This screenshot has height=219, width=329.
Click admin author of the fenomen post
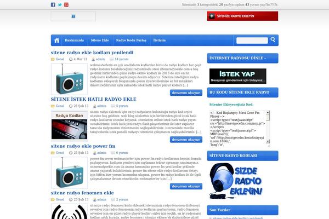[x=101, y=199]
